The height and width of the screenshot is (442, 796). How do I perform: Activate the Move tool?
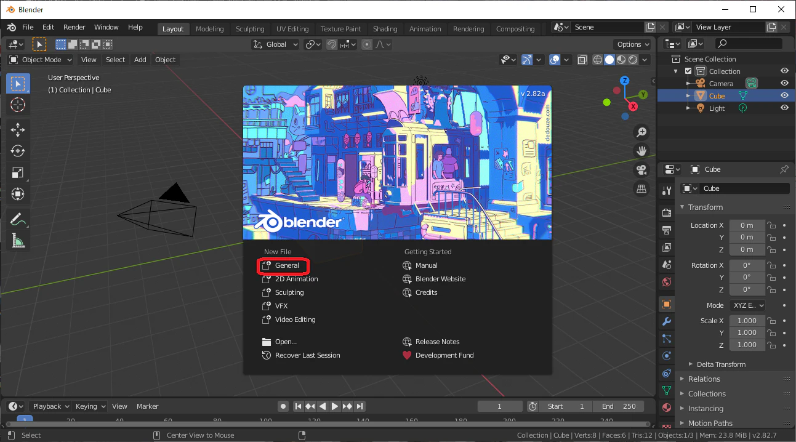click(x=18, y=129)
